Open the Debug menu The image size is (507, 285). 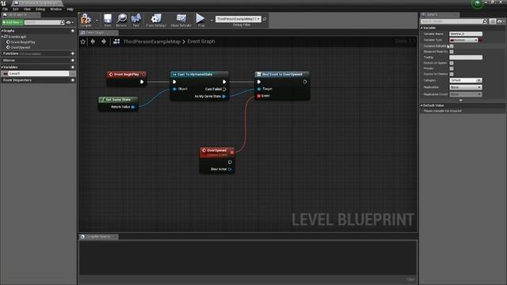(x=40, y=9)
